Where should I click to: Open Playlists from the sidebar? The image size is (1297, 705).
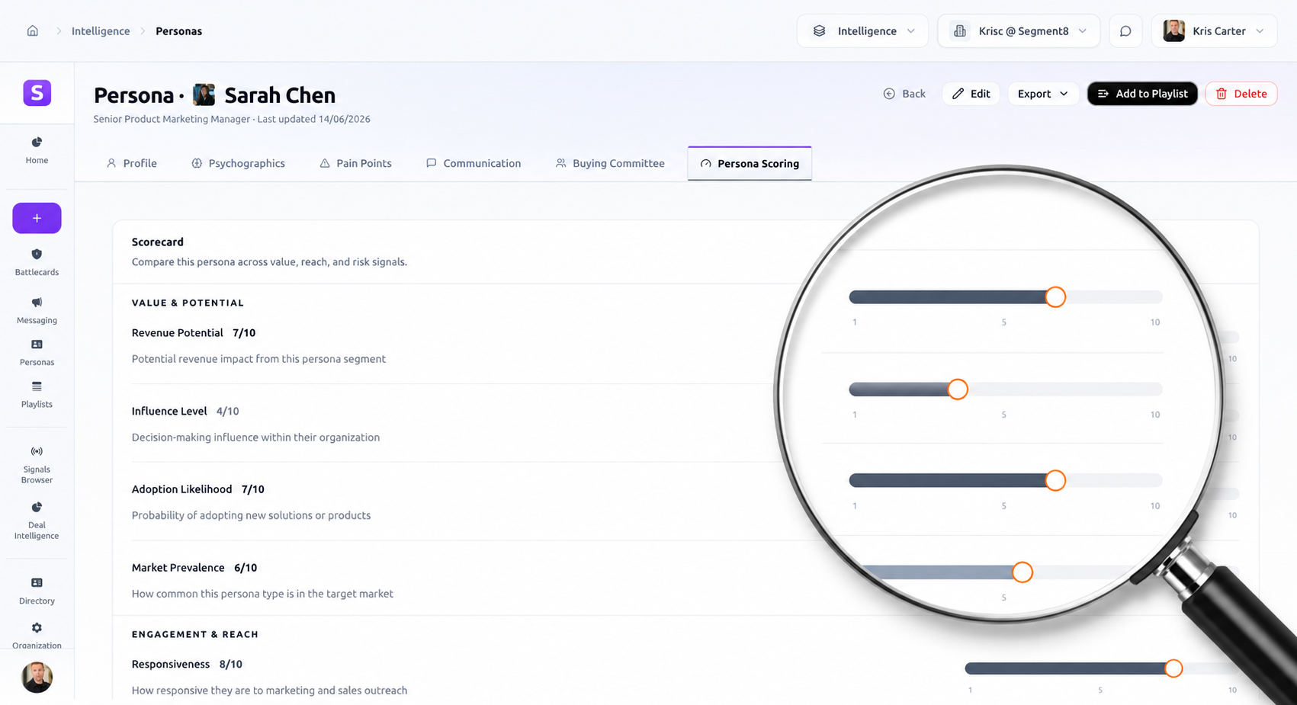(x=37, y=395)
